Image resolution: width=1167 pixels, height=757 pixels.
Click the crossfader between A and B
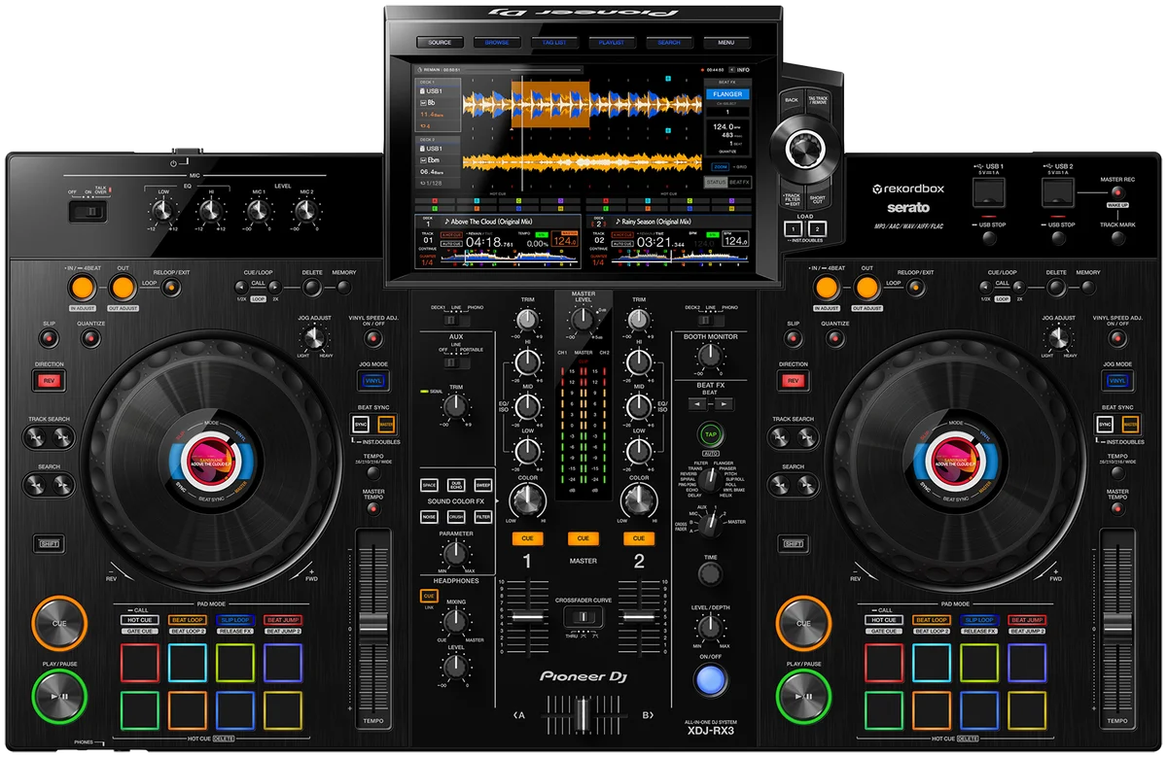(583, 716)
